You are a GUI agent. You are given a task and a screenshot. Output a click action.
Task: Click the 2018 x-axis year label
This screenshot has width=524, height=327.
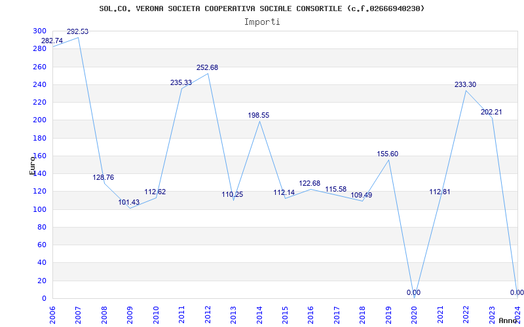pos(363,315)
